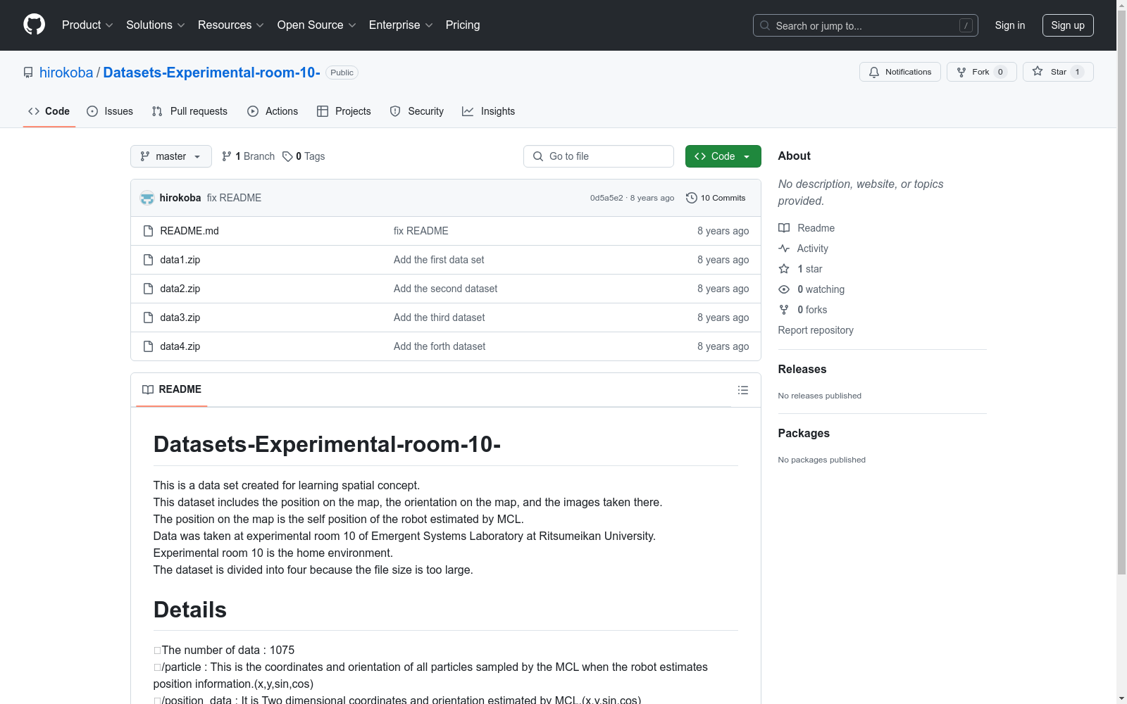The image size is (1127, 704).
Task: Focus the 'Search or jump to...' field
Action: click(x=866, y=25)
